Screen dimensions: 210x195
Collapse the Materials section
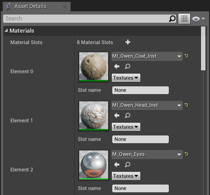pos(6,30)
